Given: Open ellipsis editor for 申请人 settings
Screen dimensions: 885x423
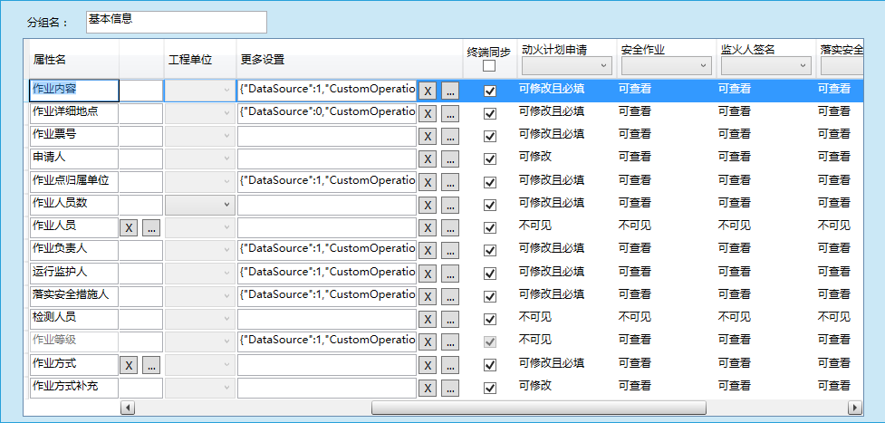Looking at the screenshot, I should pos(450,159).
